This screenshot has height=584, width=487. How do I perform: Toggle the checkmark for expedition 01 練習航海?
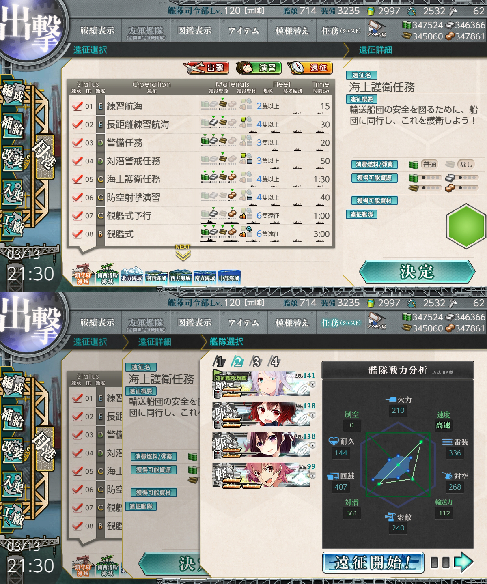[77, 106]
